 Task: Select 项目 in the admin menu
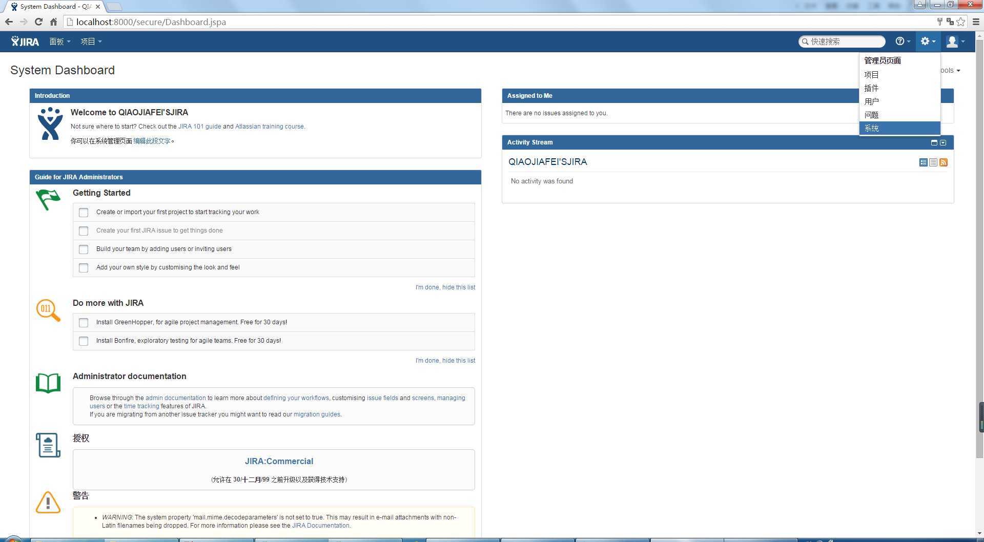point(899,75)
